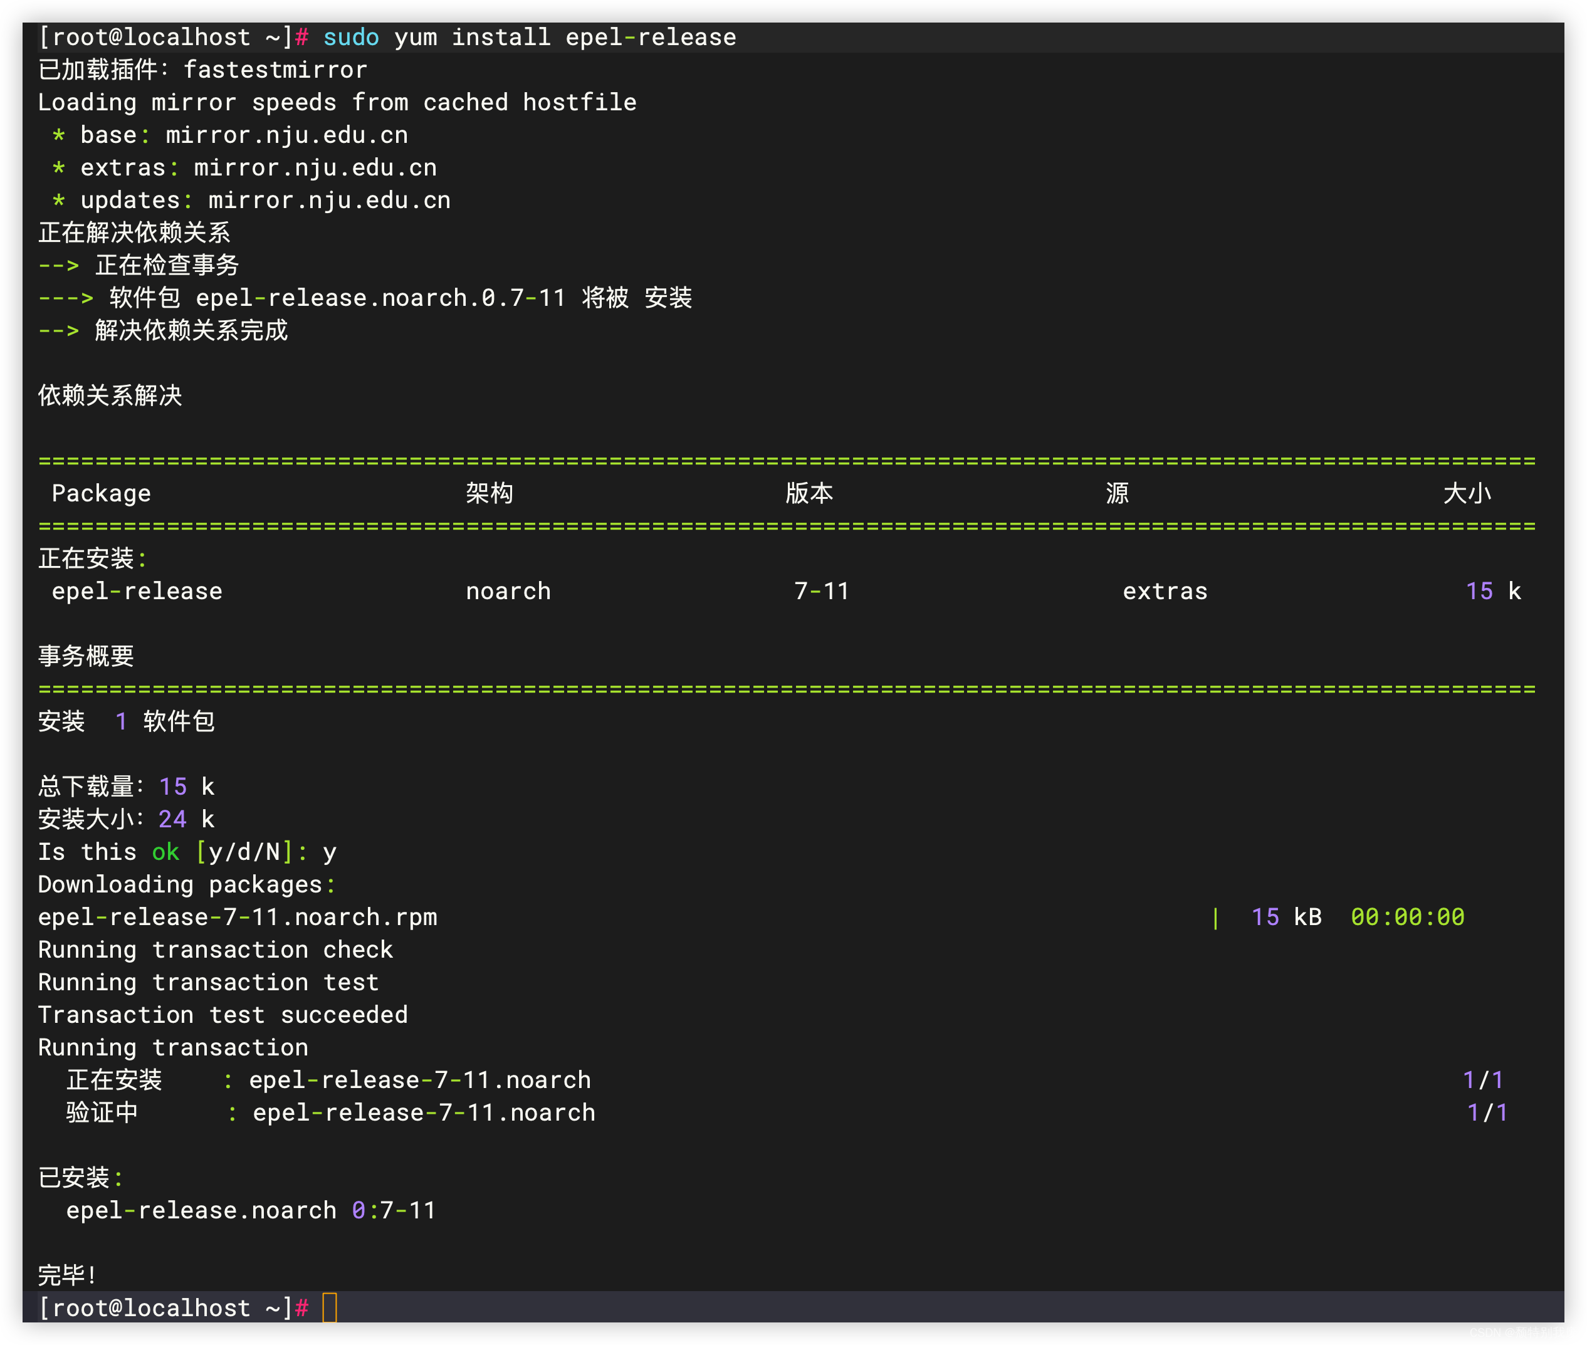Select the updates mirror URL mirror.nju.edu.cn
Image resolution: width=1587 pixels, height=1345 pixels.
[x=328, y=200]
